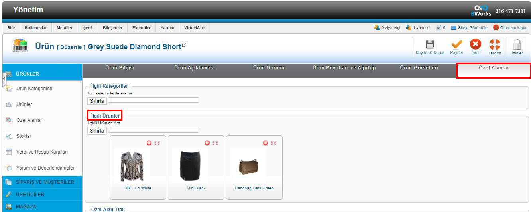
Task: Open the Bileşenler menu
Action: tap(113, 28)
